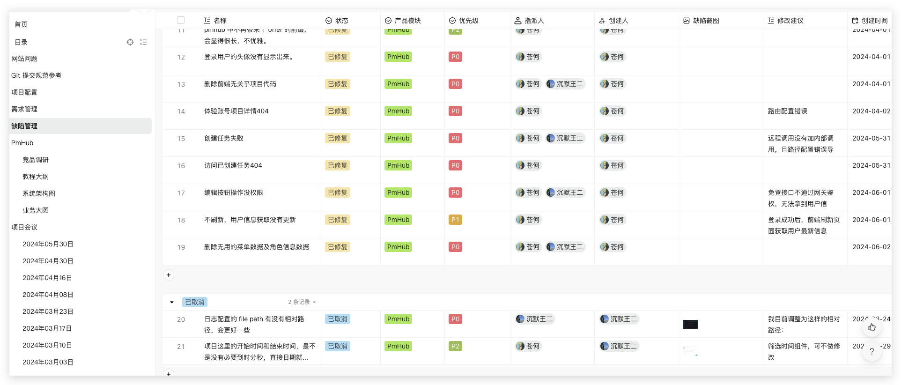Open meeting note 2024年03月10日

pyautogui.click(x=47, y=345)
